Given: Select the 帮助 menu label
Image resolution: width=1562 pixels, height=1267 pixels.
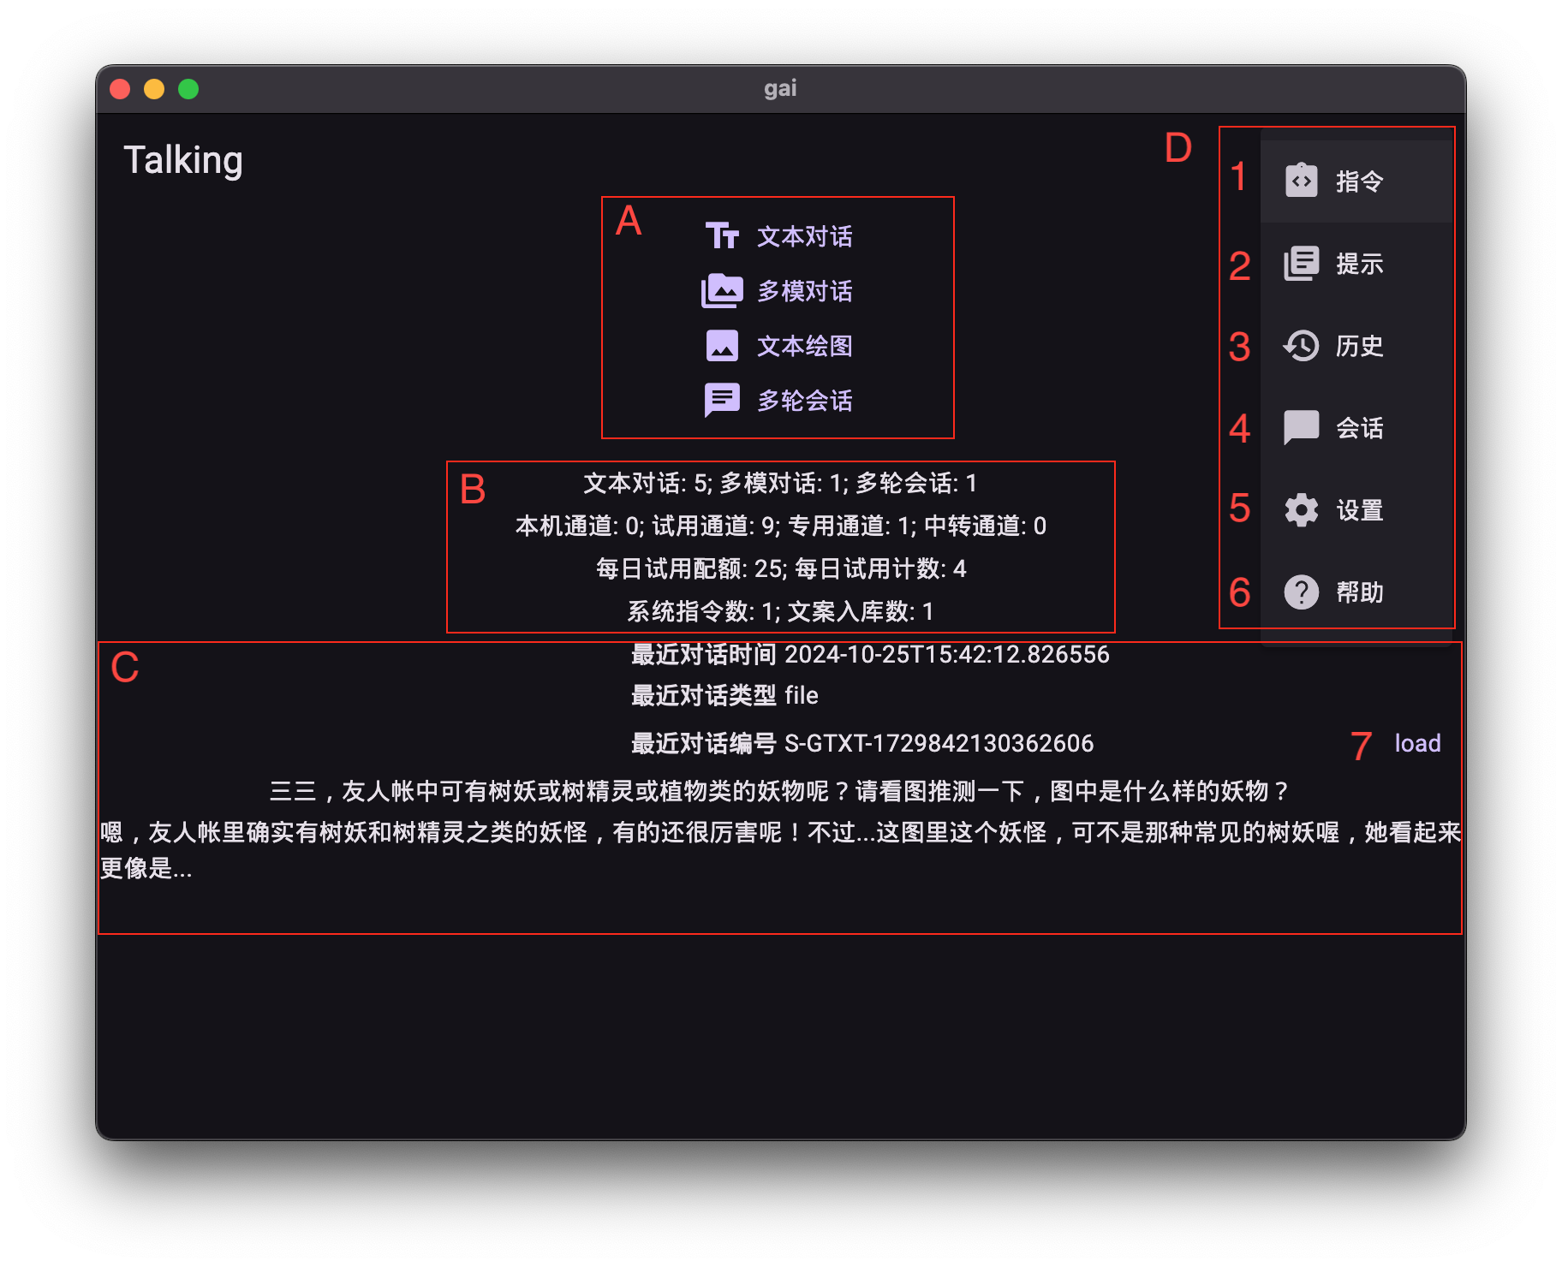Looking at the screenshot, I should click(1359, 592).
